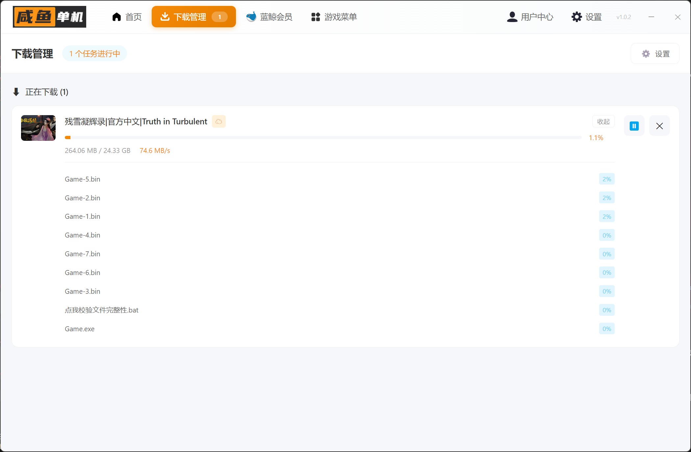Open the 下载管理 download tab
The image size is (691, 452).
193,17
